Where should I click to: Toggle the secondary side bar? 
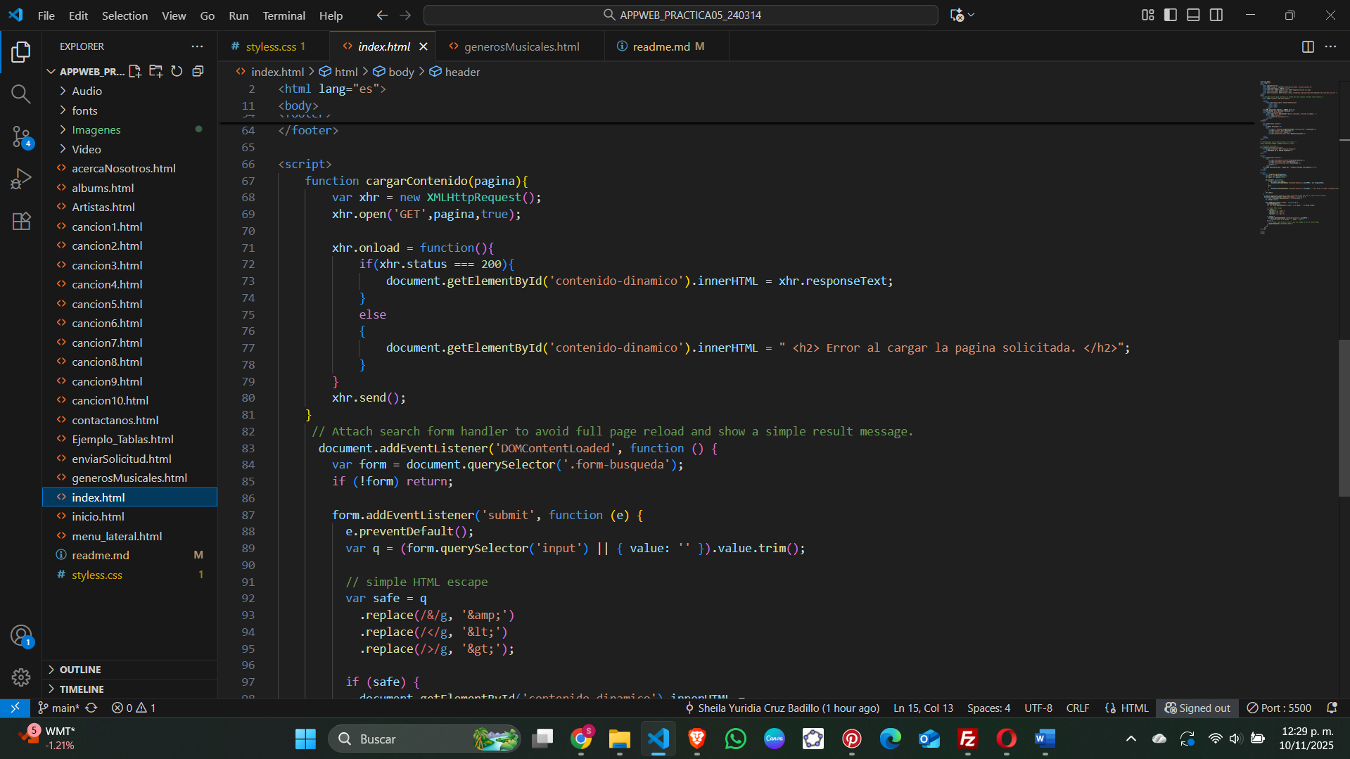1216,15
